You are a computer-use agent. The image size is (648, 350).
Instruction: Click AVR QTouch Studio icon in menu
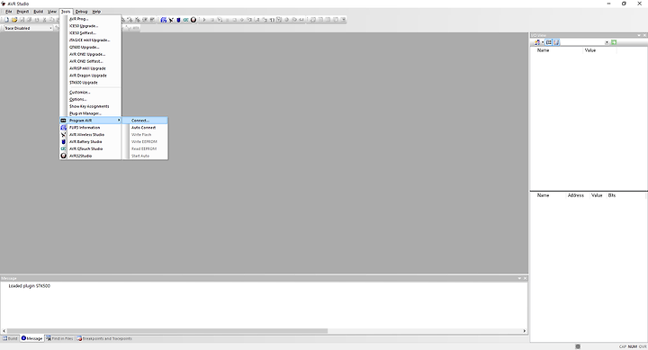pos(63,148)
